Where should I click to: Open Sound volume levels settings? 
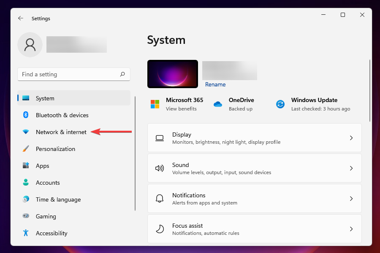(x=255, y=168)
